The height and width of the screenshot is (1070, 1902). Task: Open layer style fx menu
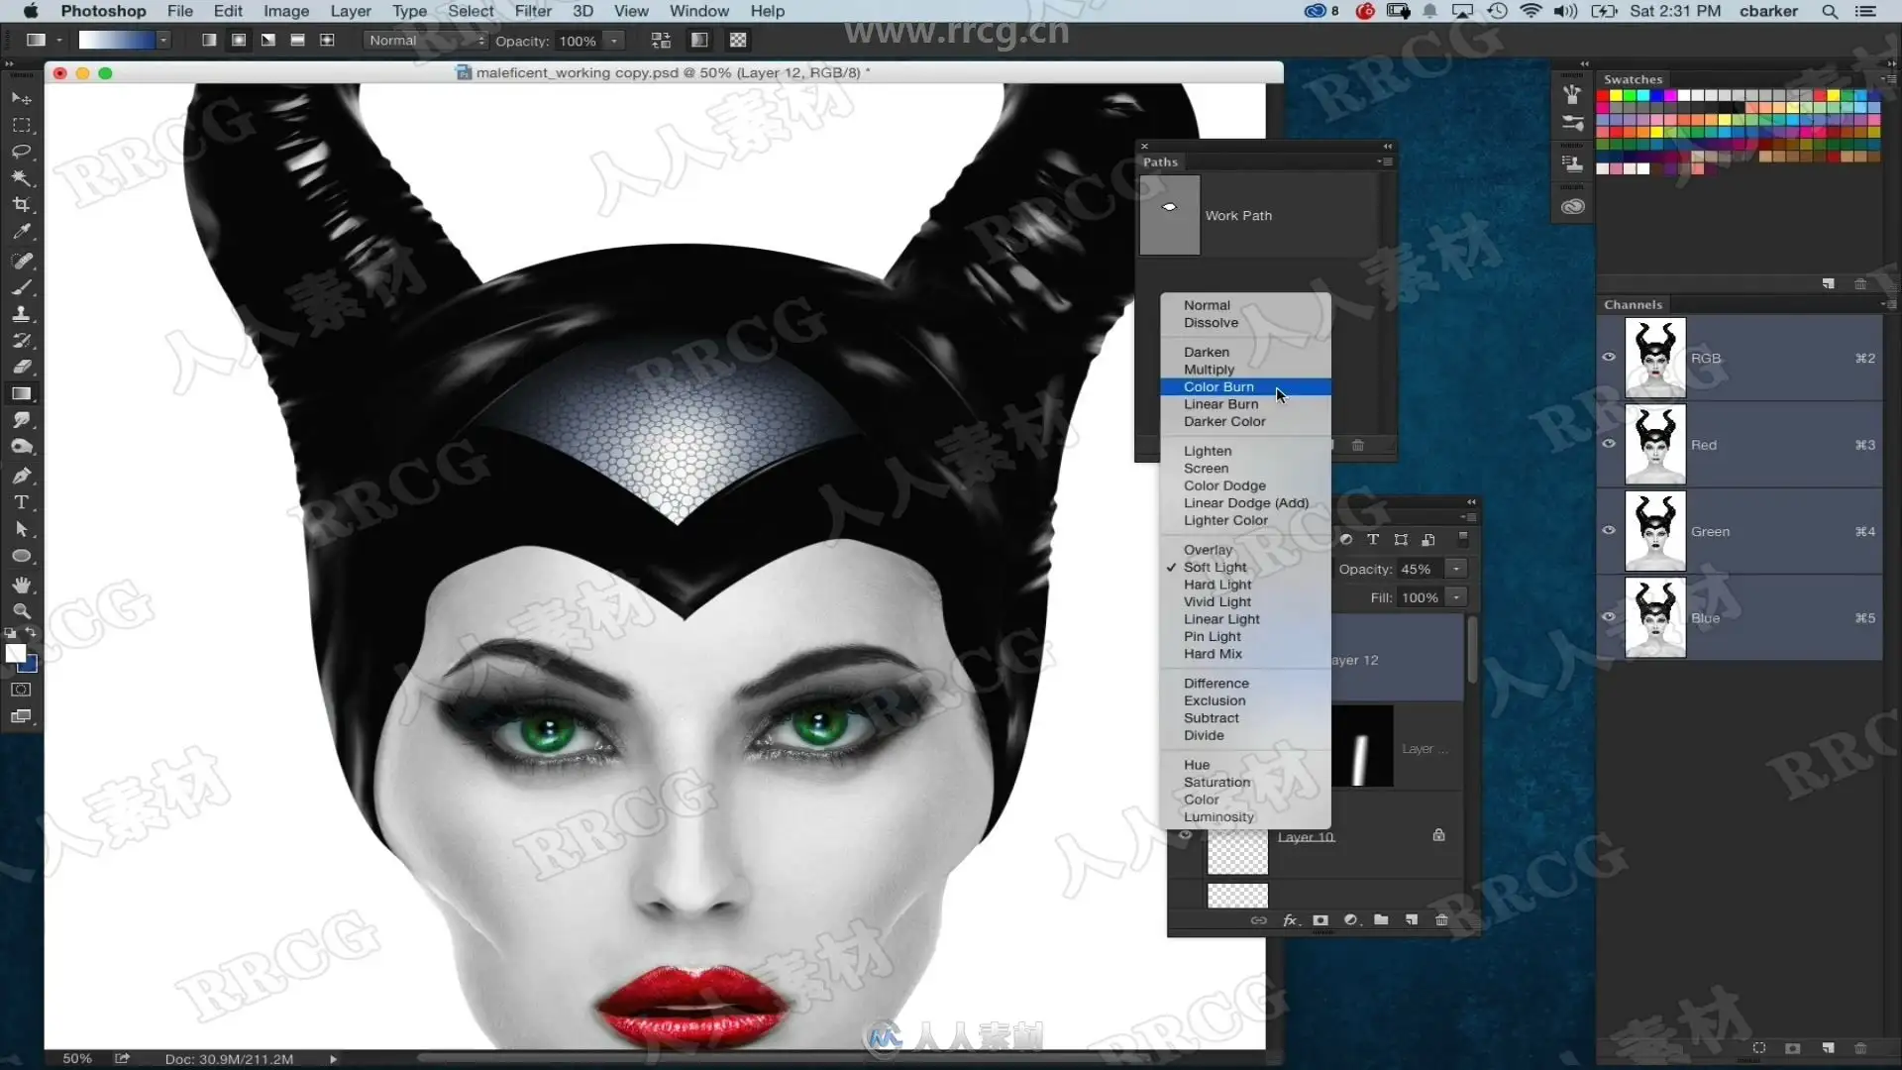point(1290,920)
